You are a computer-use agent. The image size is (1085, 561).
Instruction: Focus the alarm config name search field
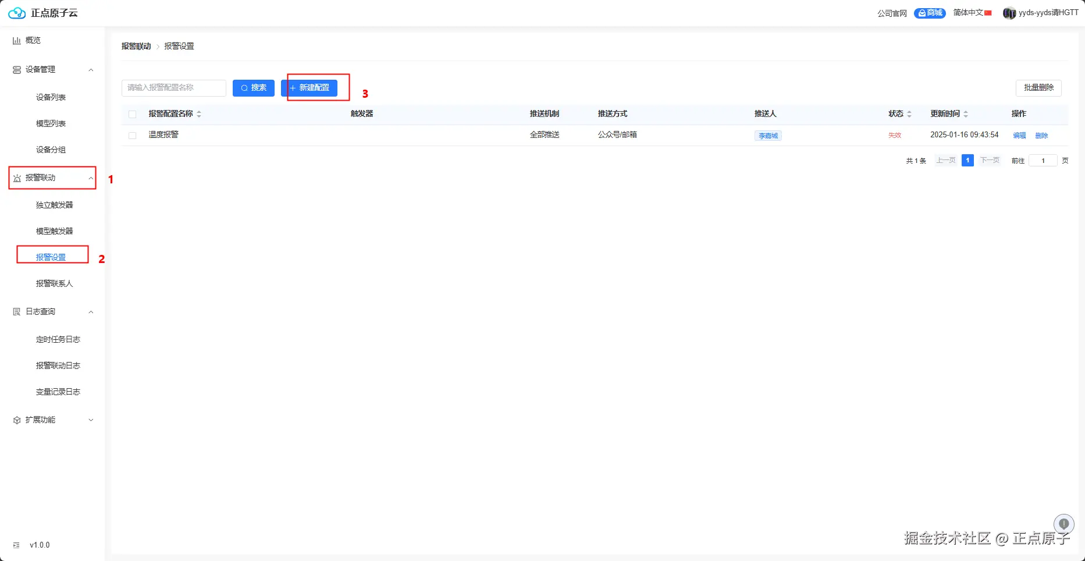click(174, 88)
